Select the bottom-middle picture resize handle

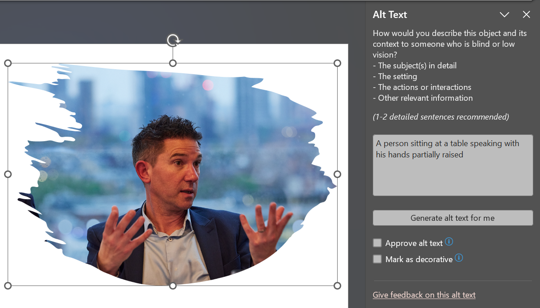click(x=173, y=286)
